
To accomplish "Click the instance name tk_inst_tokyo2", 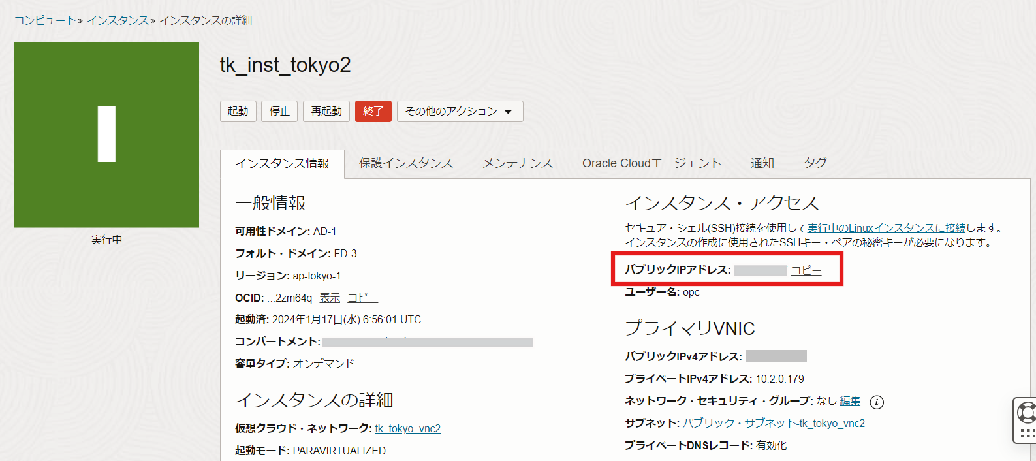I will coord(285,65).
